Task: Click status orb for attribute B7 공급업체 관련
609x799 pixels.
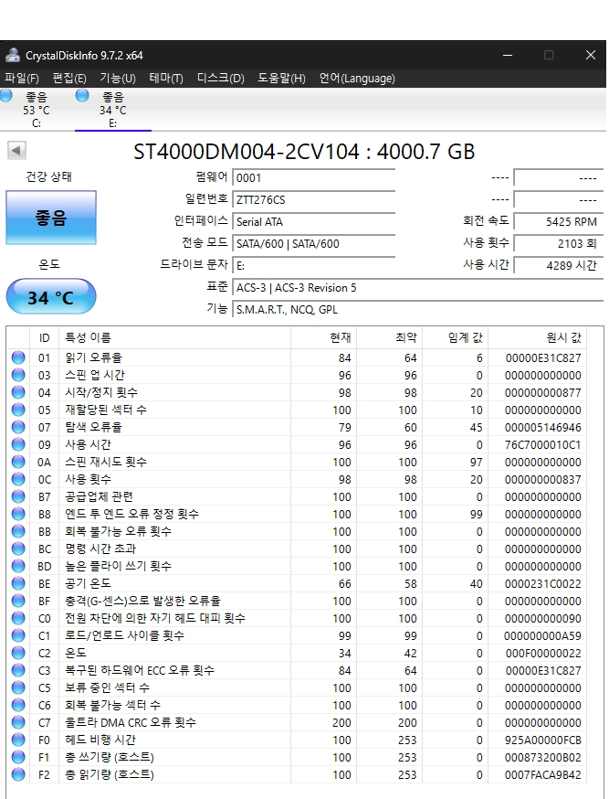Action: 18,496
